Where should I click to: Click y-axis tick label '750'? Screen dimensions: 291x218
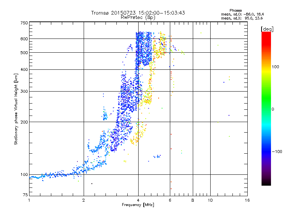point(24,23)
